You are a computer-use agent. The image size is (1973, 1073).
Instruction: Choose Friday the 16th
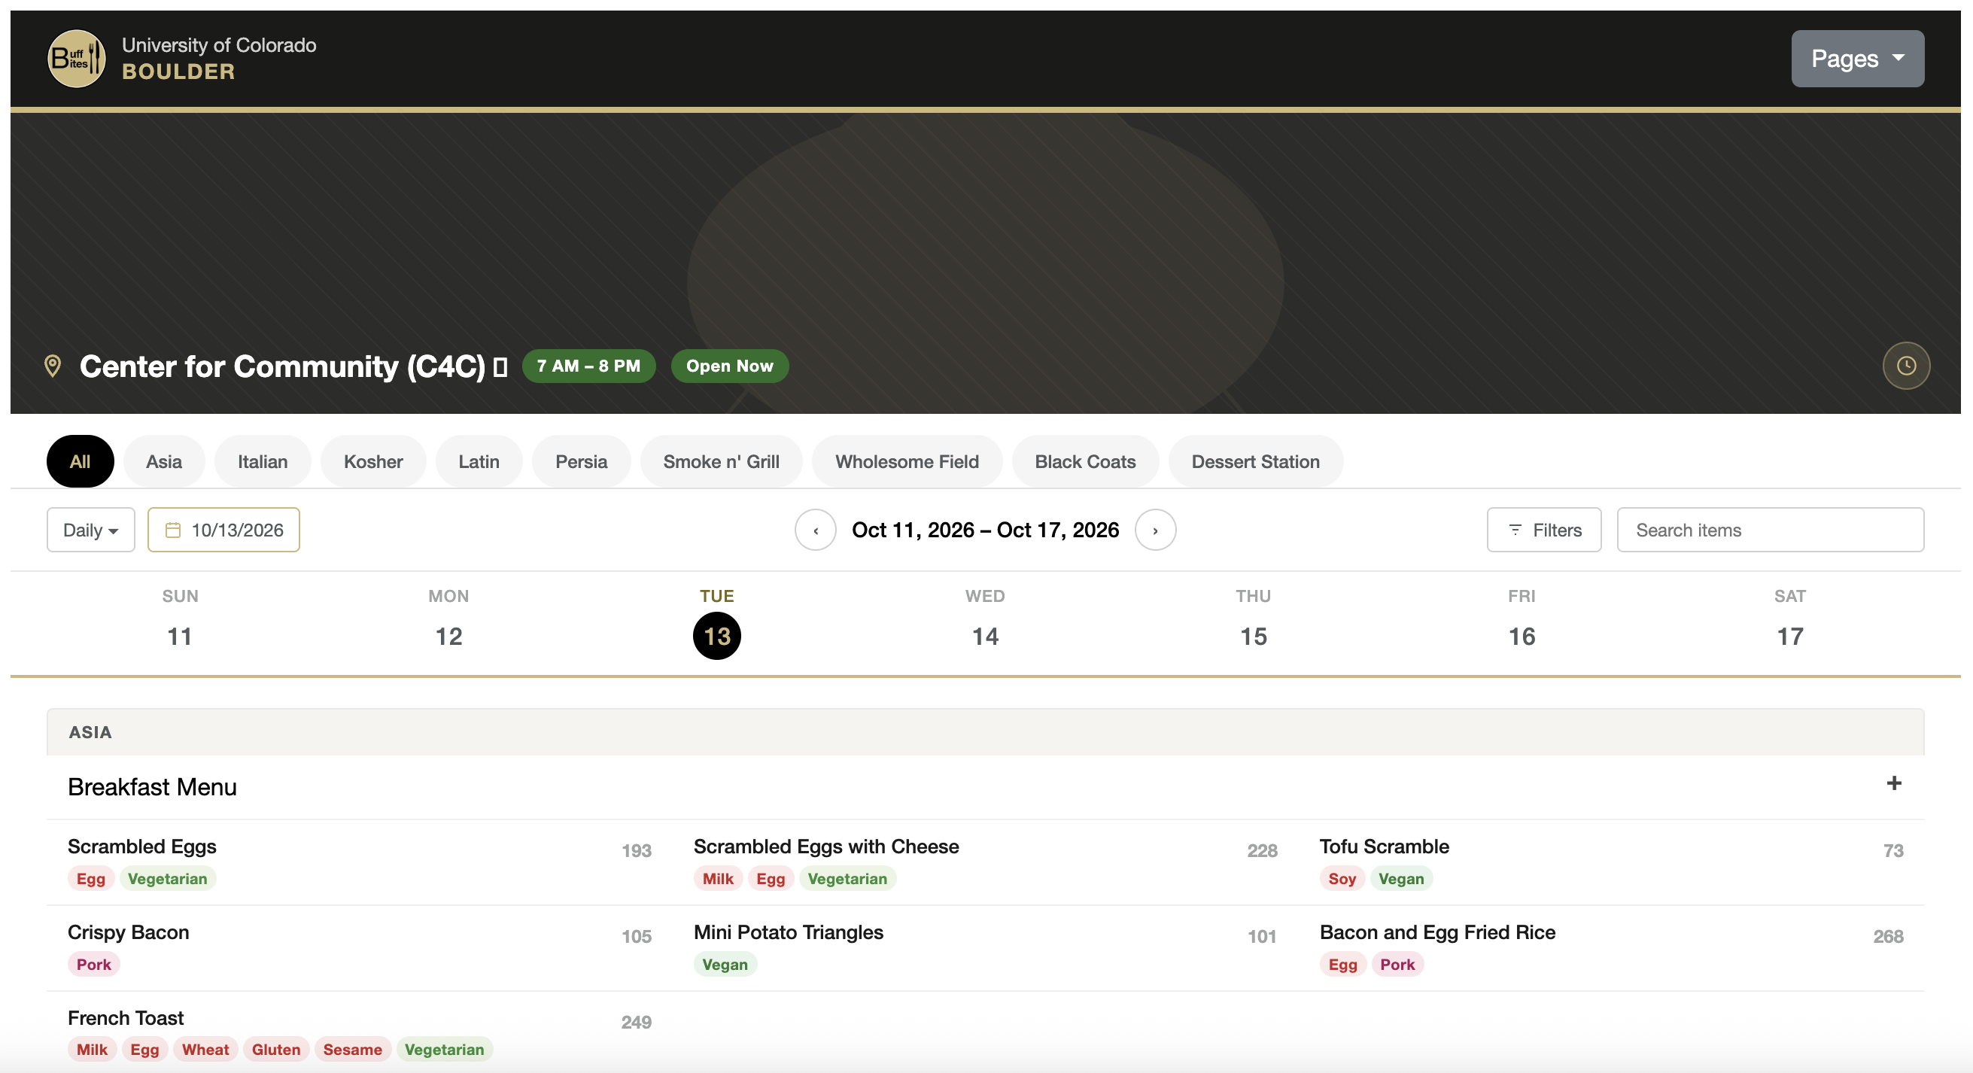[1522, 623]
